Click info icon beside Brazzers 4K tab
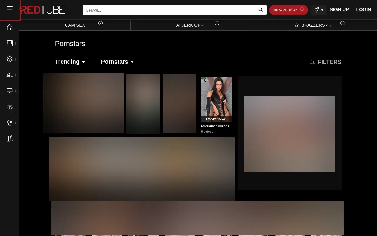The image size is (377, 236). (343, 23)
